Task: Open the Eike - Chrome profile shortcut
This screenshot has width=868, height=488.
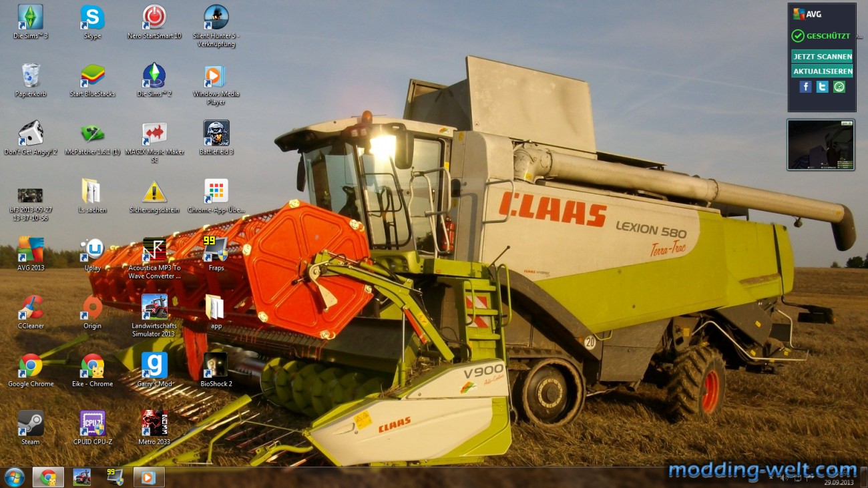Action: [x=92, y=370]
